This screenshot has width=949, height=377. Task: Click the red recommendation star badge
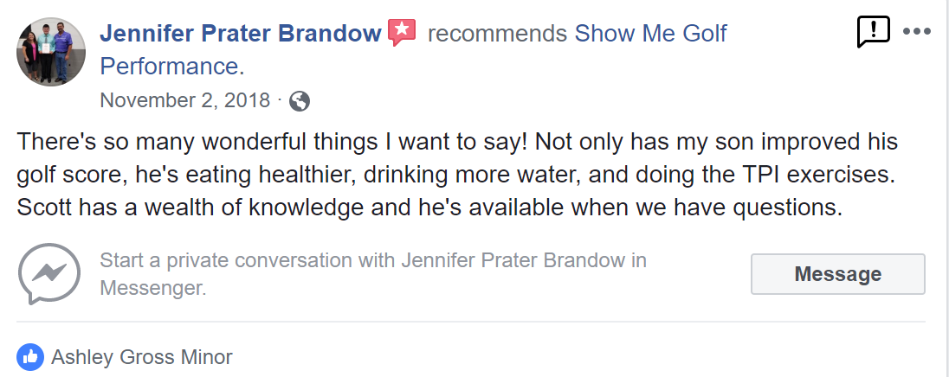[x=402, y=33]
